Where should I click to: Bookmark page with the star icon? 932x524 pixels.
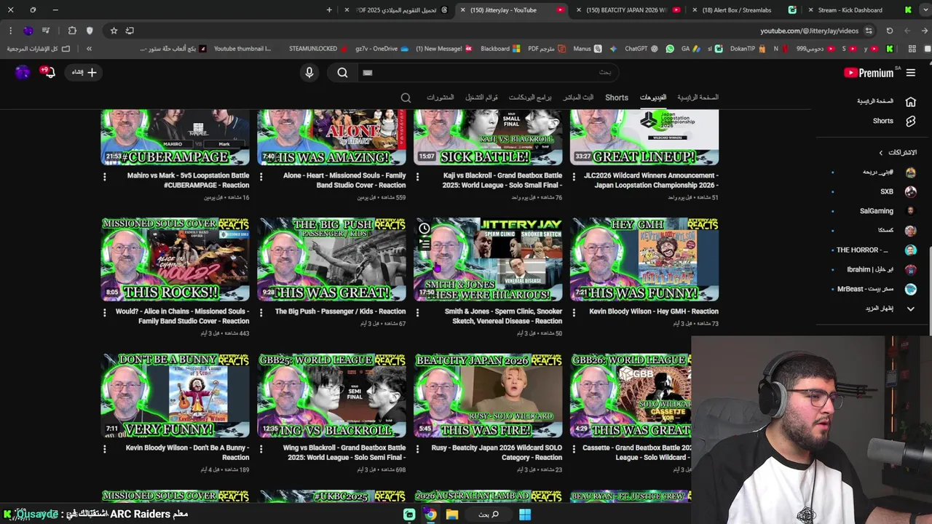click(x=114, y=31)
